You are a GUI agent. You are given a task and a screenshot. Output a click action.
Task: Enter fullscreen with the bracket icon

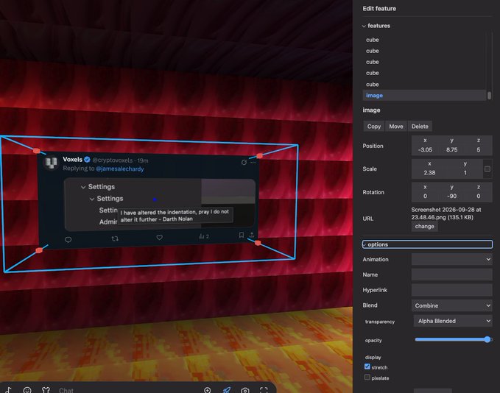pos(264,390)
